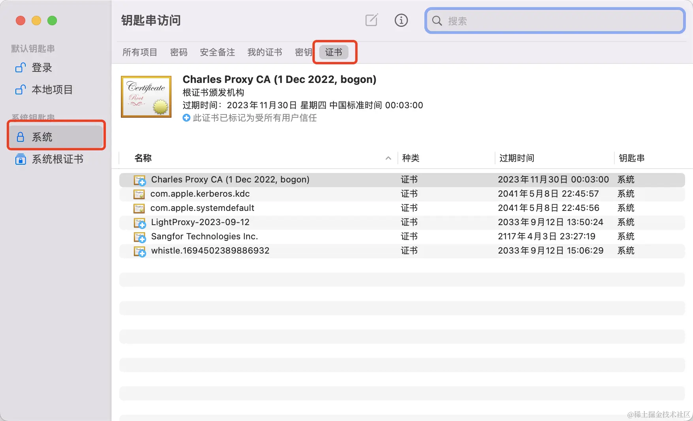The image size is (693, 421).
Task: Click the search magnifier icon
Action: 437,21
